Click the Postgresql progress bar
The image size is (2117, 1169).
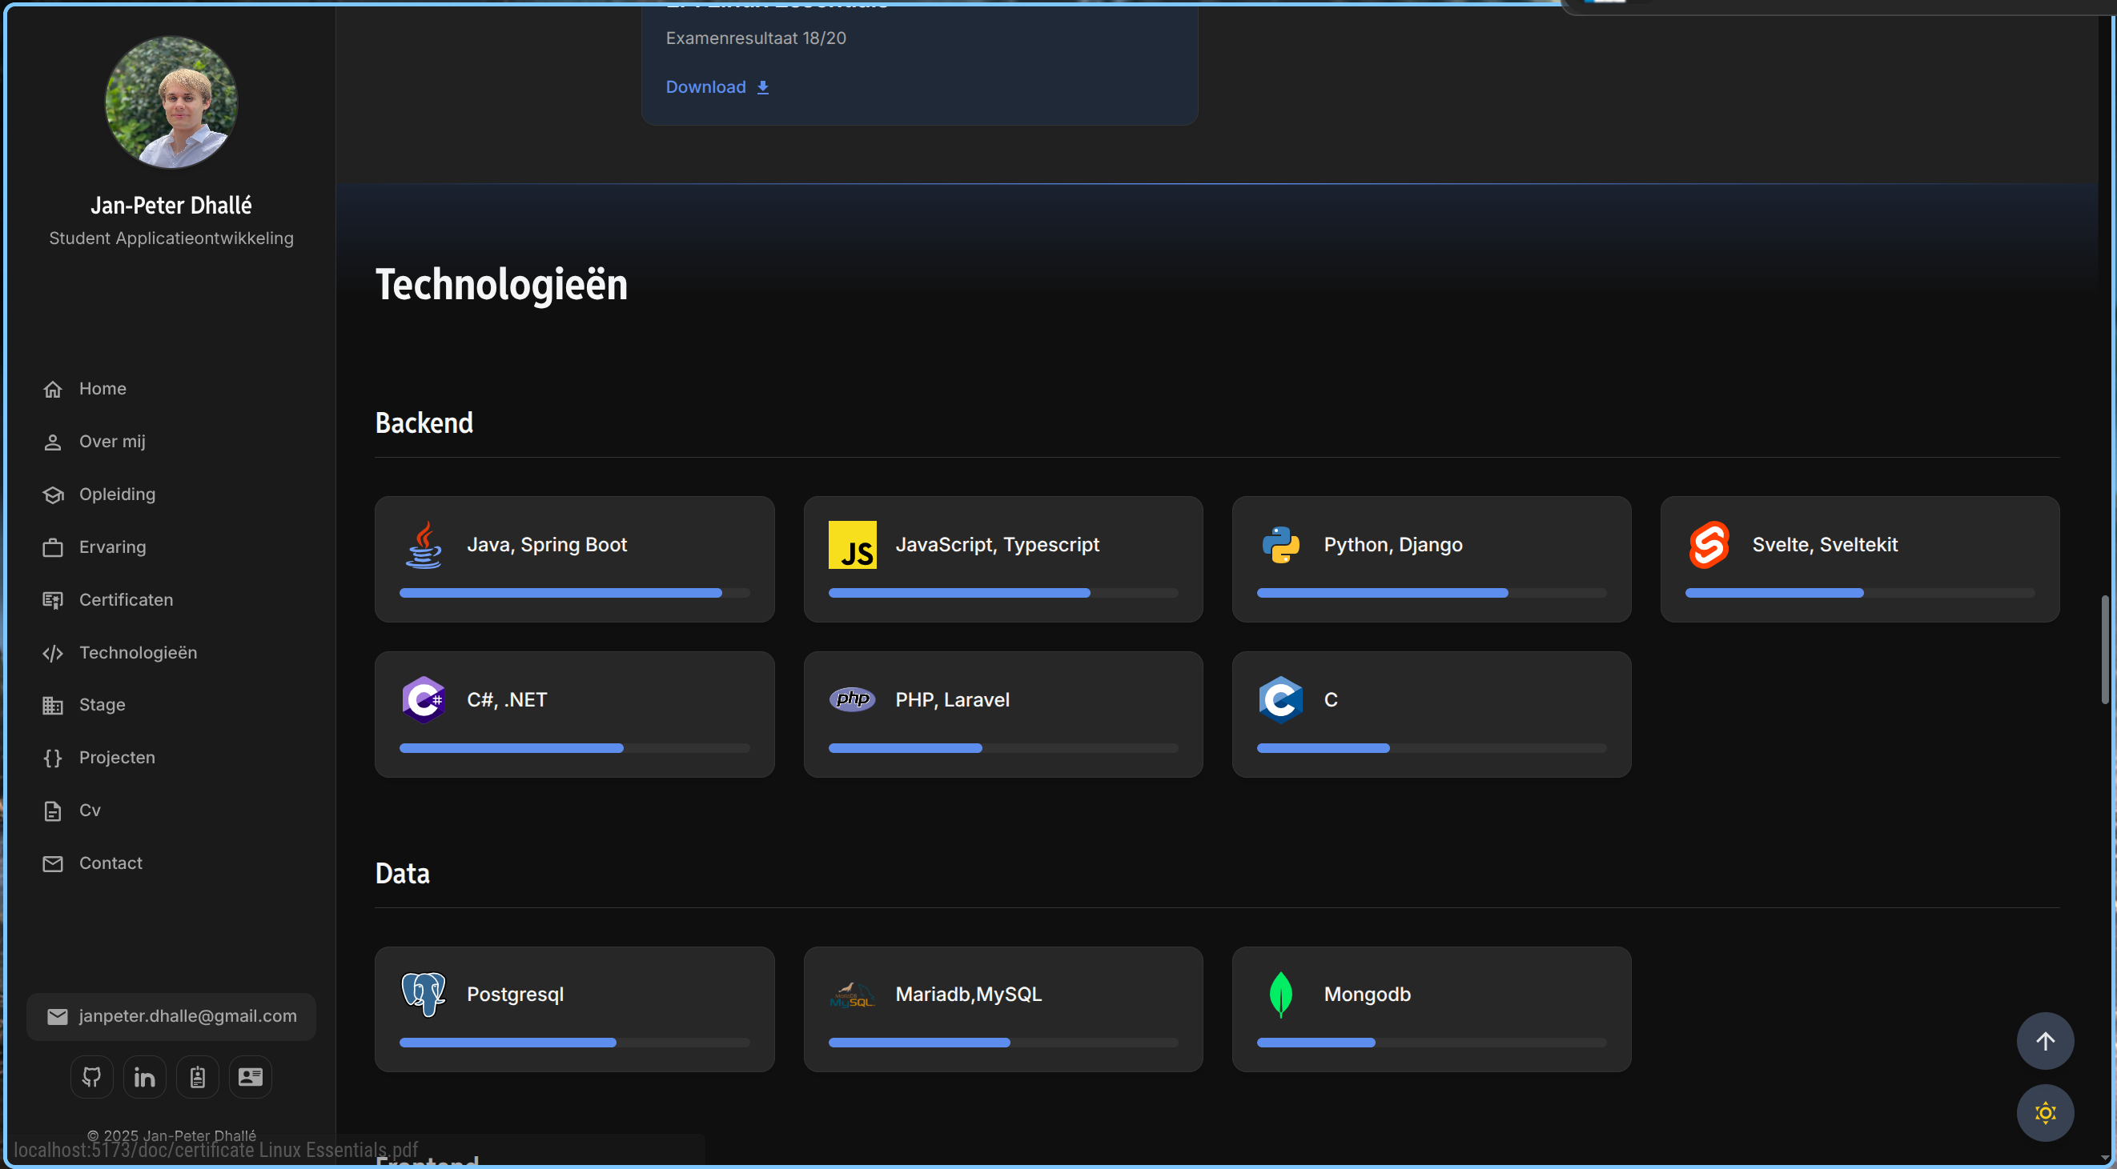(574, 1043)
